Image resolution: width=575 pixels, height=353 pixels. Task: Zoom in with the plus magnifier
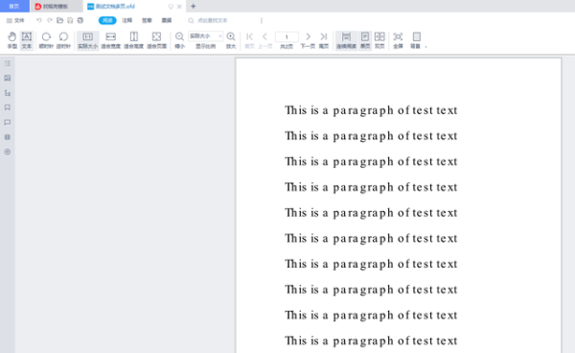point(231,40)
